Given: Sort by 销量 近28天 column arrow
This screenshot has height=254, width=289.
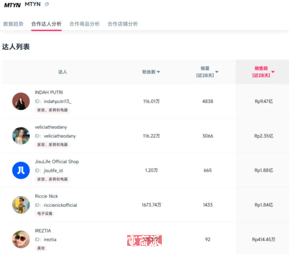Looking at the screenshot, I should 217,72.
